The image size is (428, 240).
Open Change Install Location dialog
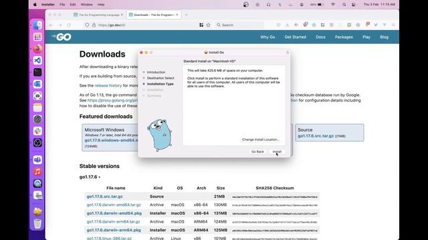coord(261,139)
